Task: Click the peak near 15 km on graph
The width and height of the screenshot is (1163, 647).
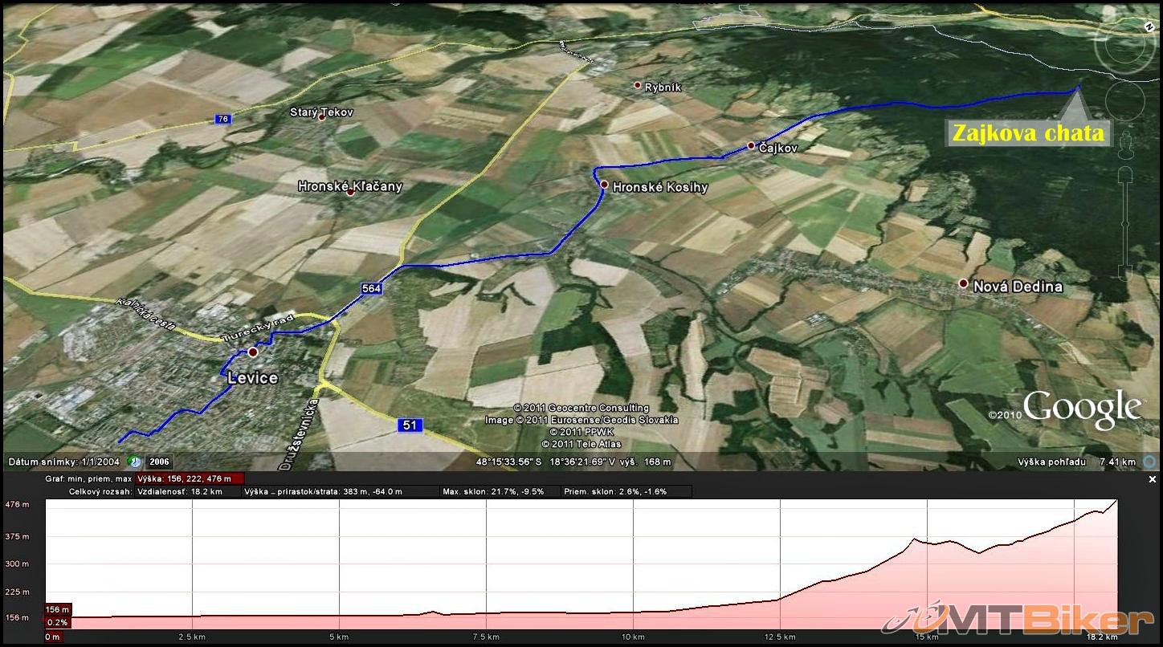Action: (x=914, y=539)
